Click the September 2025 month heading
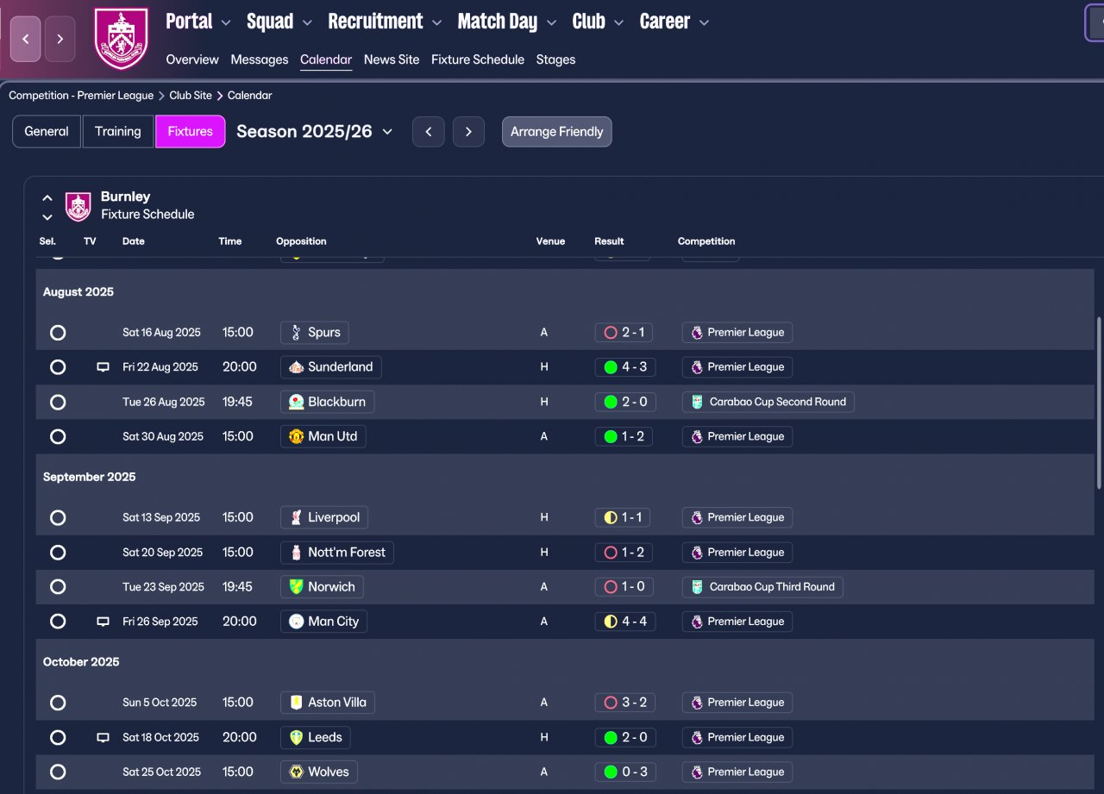1104x794 pixels. click(90, 477)
